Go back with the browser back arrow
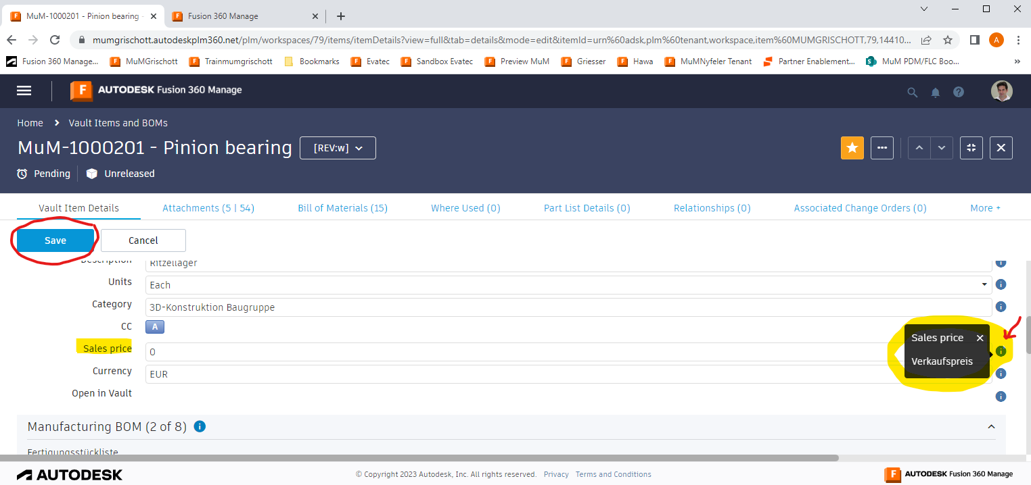 point(12,40)
